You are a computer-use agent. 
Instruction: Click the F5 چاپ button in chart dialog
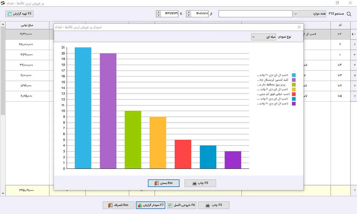[x=200, y=183]
